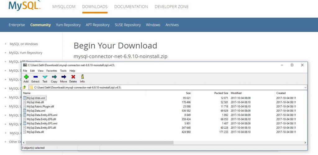The width and height of the screenshot is (318, 155).
Task: Open the Favorites menu
Action: (x=52, y=71)
